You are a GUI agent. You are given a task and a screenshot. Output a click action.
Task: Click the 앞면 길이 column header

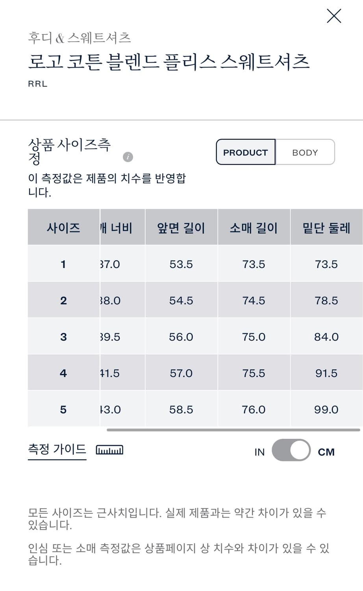(x=181, y=227)
